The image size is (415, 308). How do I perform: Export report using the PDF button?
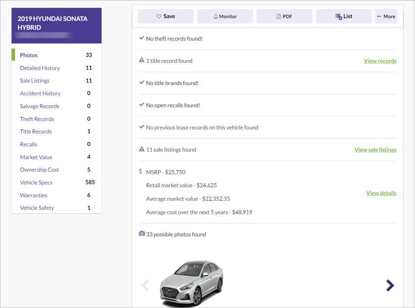tap(284, 16)
